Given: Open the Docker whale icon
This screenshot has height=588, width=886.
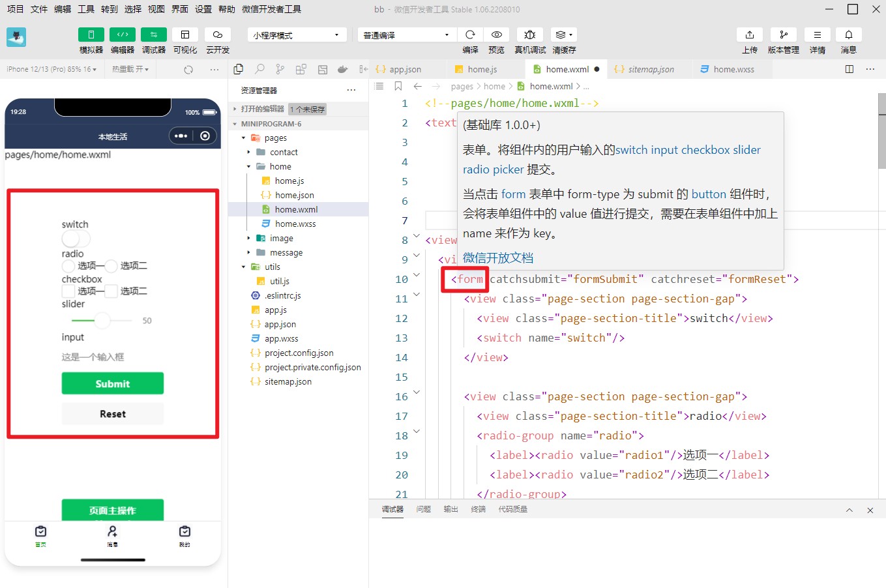Looking at the screenshot, I should [x=343, y=69].
